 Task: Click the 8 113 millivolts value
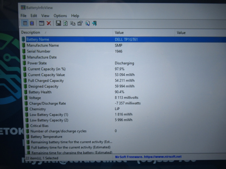127,97
